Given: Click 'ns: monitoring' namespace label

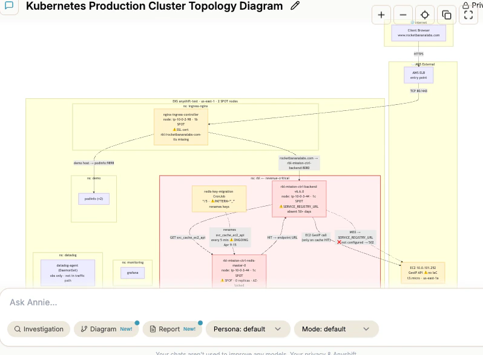Looking at the screenshot, I should [133, 262].
